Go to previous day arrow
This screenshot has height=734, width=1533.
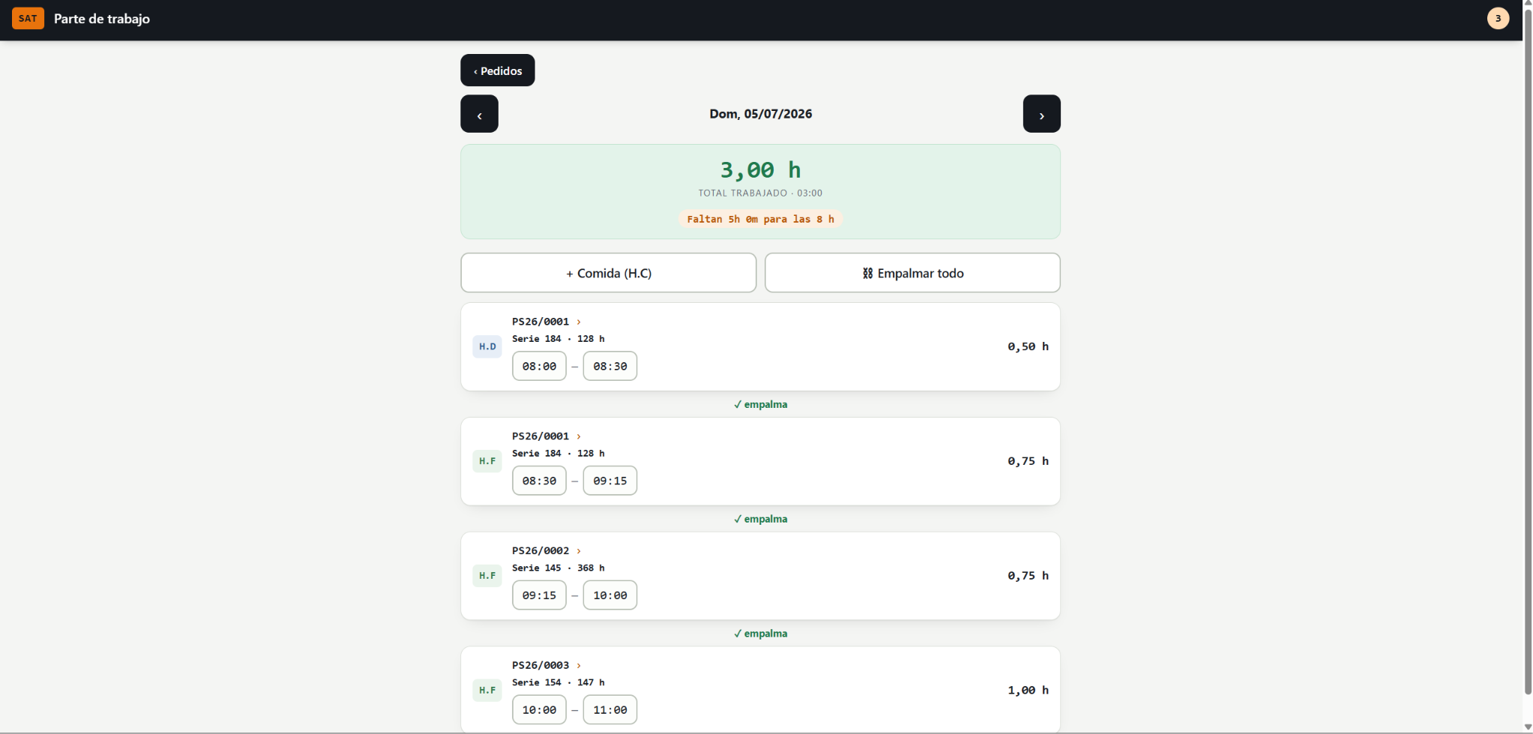tap(479, 114)
